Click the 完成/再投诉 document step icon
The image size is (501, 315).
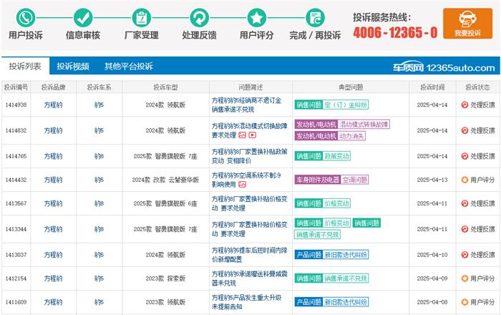coord(315,18)
